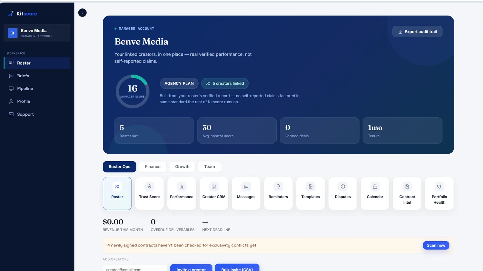
Task: Open the Roster size stat card
Action: click(x=154, y=130)
